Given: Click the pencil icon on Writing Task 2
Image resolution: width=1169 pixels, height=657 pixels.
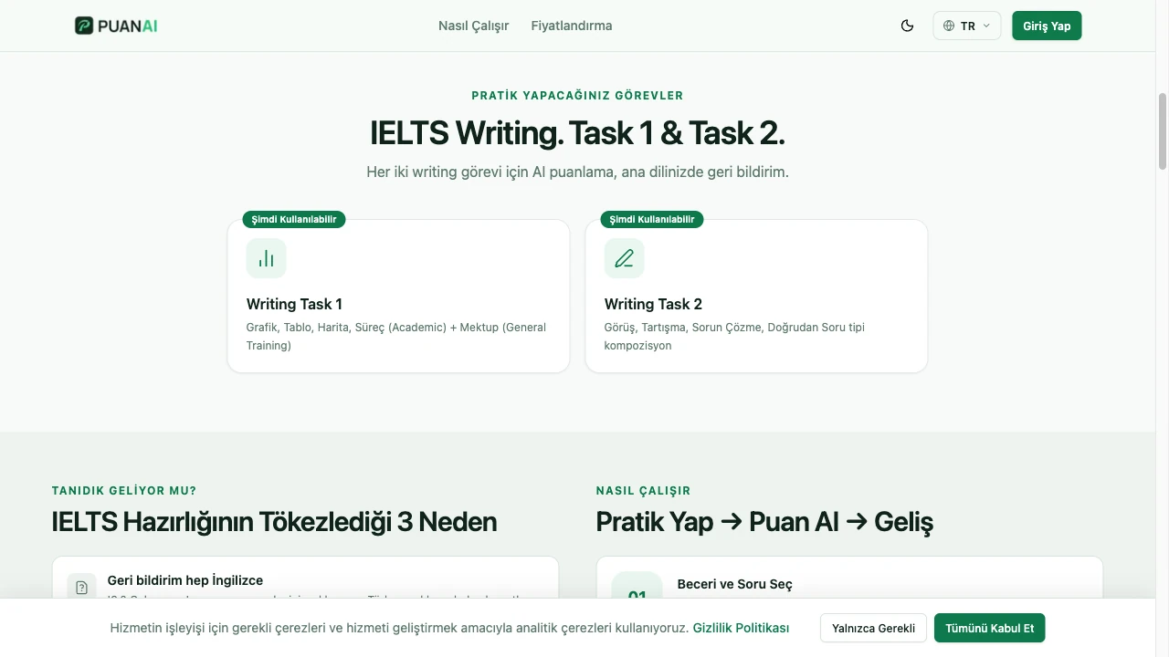Looking at the screenshot, I should 624,258.
